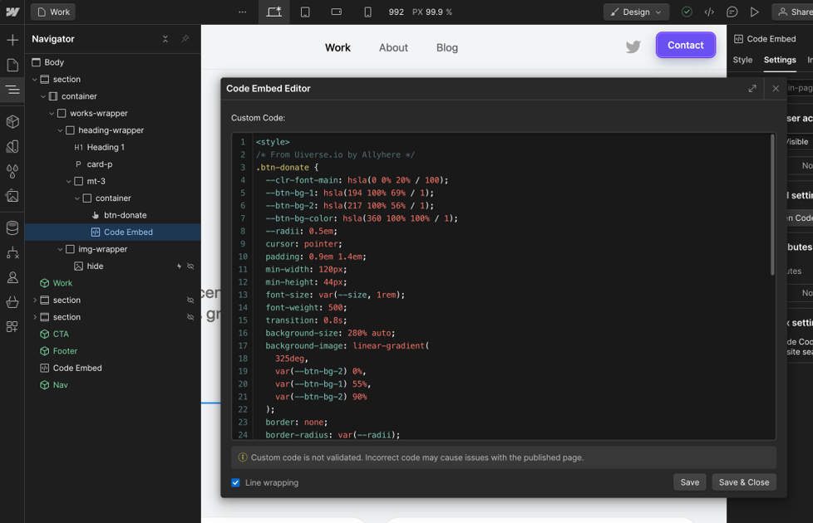Switch to the Style tab
813x523 pixels.
click(x=742, y=60)
